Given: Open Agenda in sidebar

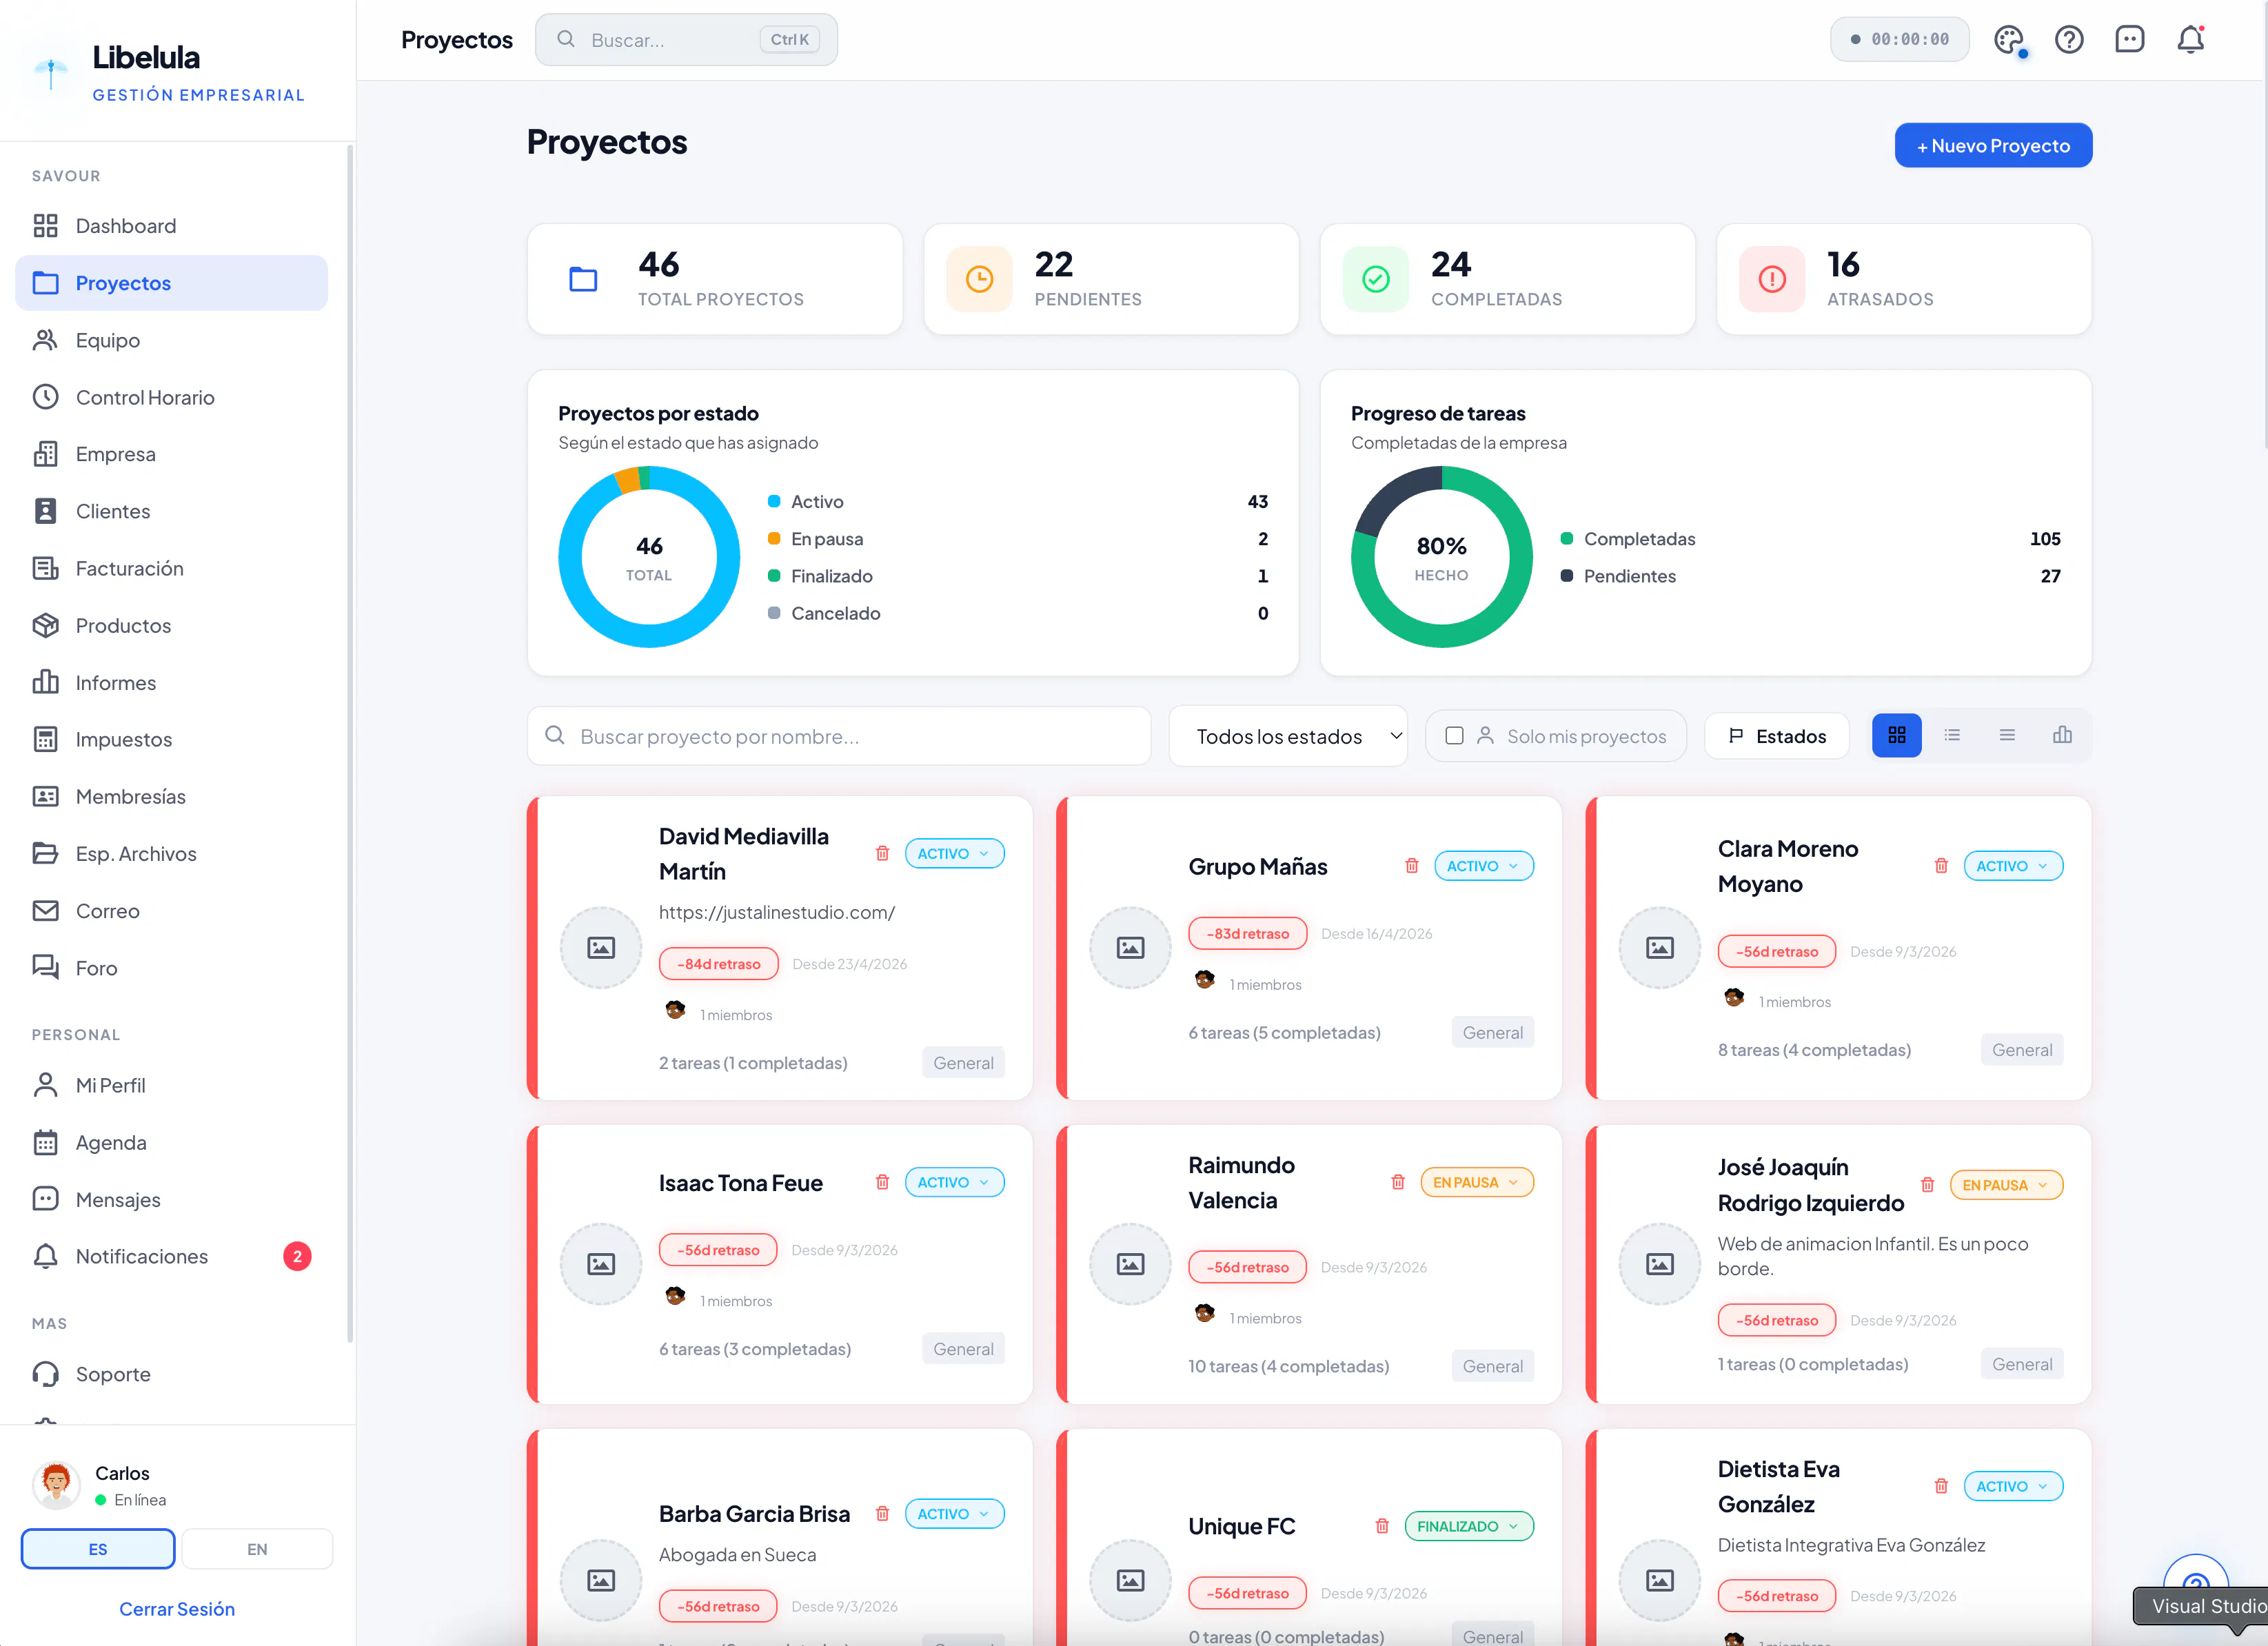Looking at the screenshot, I should point(171,1142).
